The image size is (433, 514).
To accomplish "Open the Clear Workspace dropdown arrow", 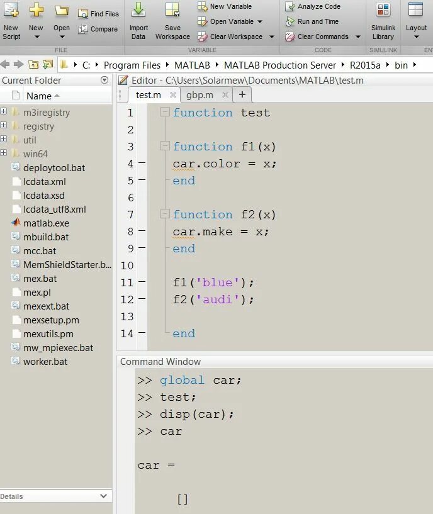I will (272, 36).
